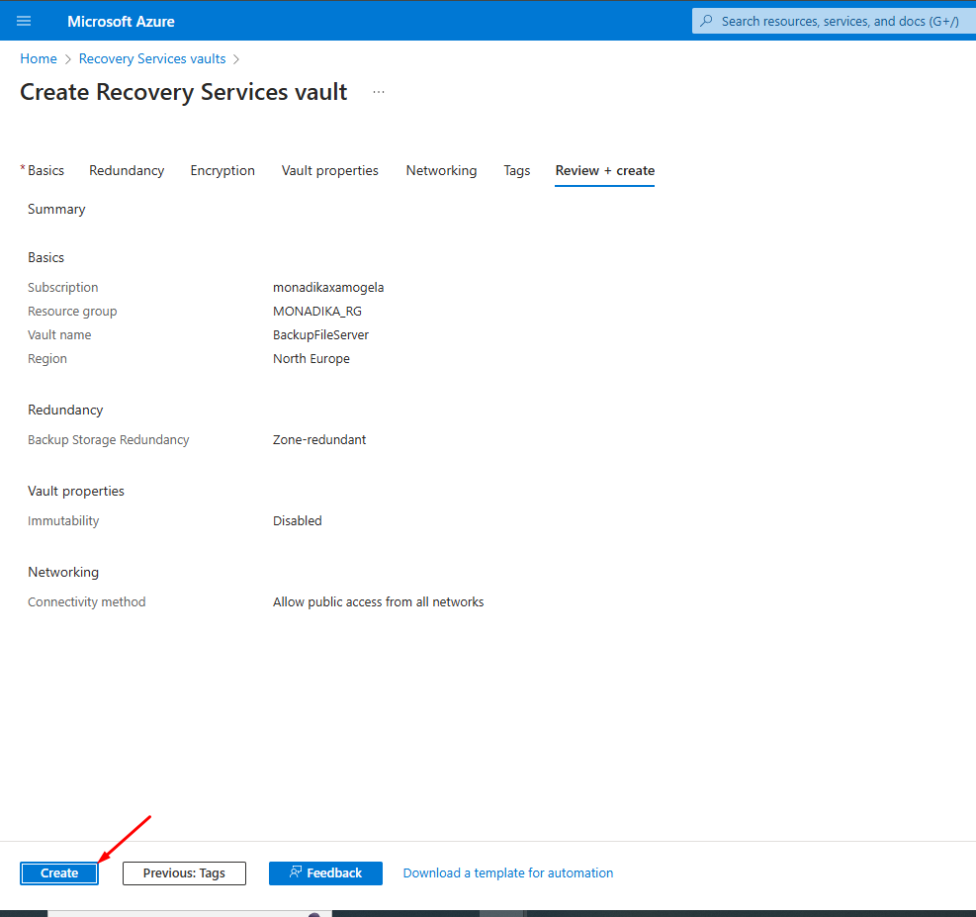The height and width of the screenshot is (917, 976).
Task: Download a template for automation
Action: point(508,872)
